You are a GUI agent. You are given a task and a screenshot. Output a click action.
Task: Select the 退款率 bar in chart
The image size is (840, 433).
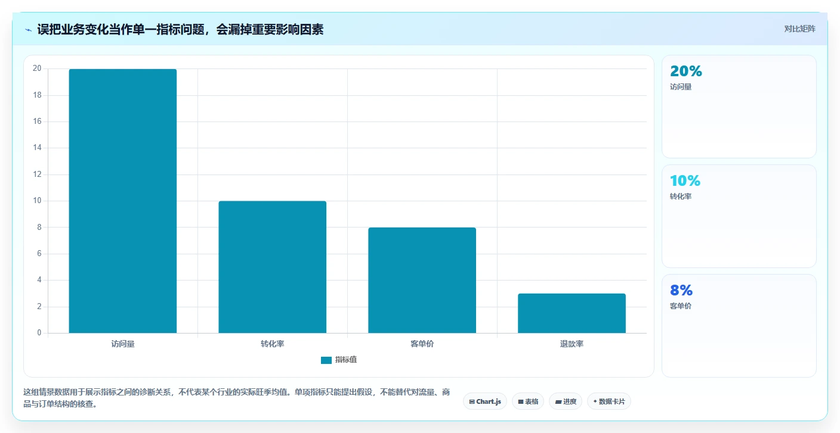coord(572,313)
